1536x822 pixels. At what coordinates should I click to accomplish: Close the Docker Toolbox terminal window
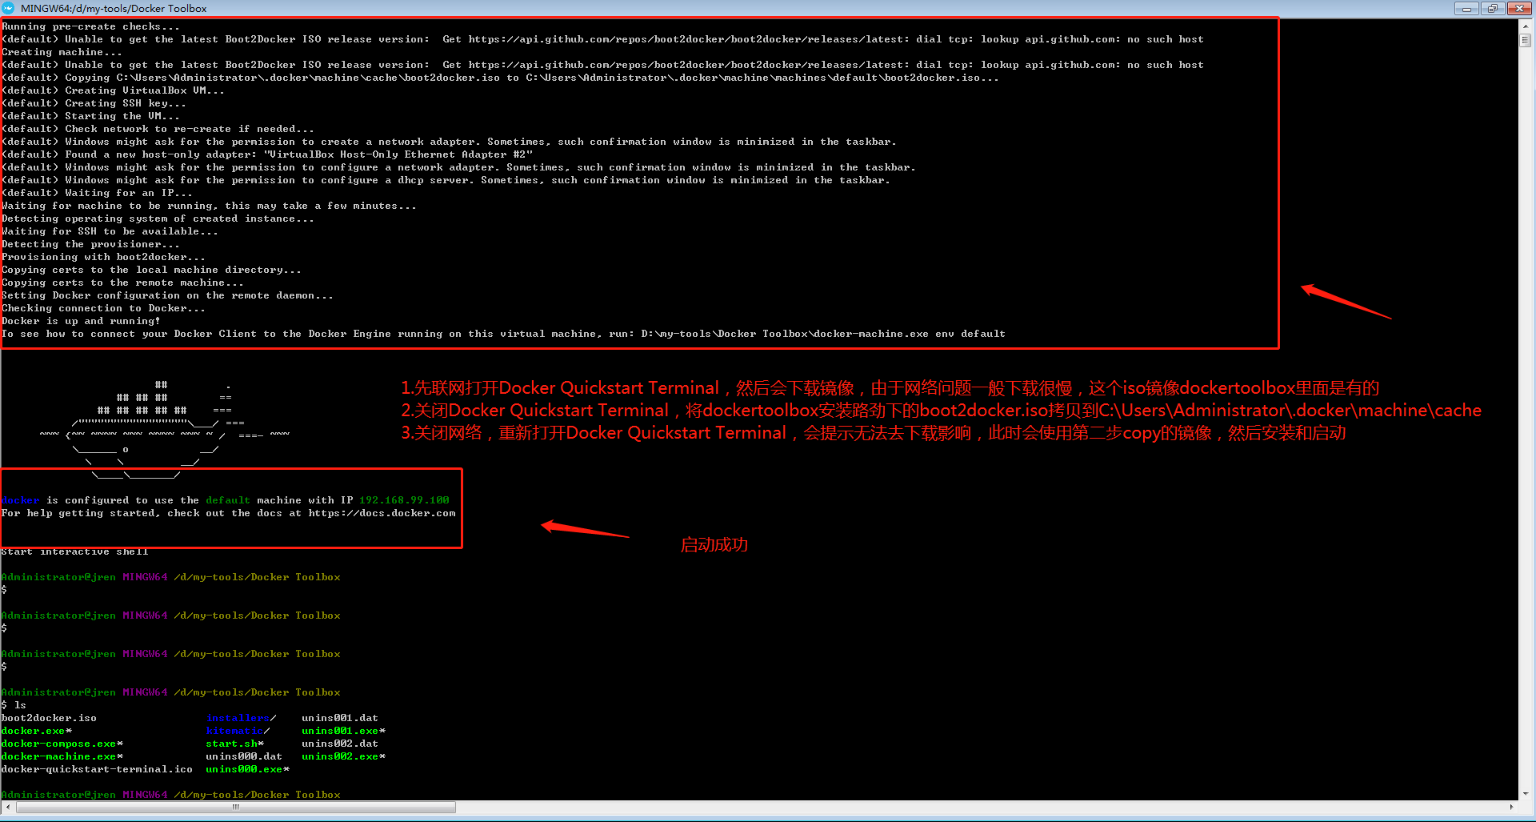(x=1518, y=9)
